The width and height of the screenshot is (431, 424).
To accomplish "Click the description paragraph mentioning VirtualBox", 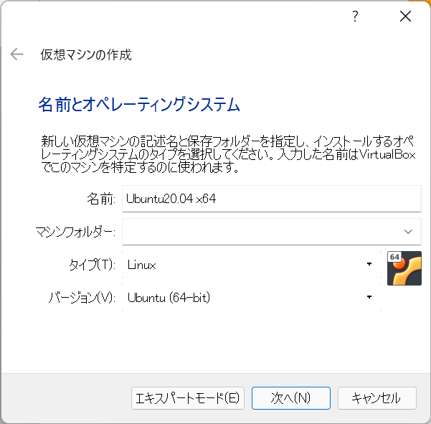I will pyautogui.click(x=228, y=154).
